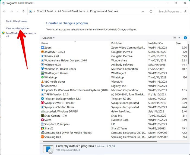Click the Samsung DeX icon
Screen dimensions: 190x155
click(42, 137)
